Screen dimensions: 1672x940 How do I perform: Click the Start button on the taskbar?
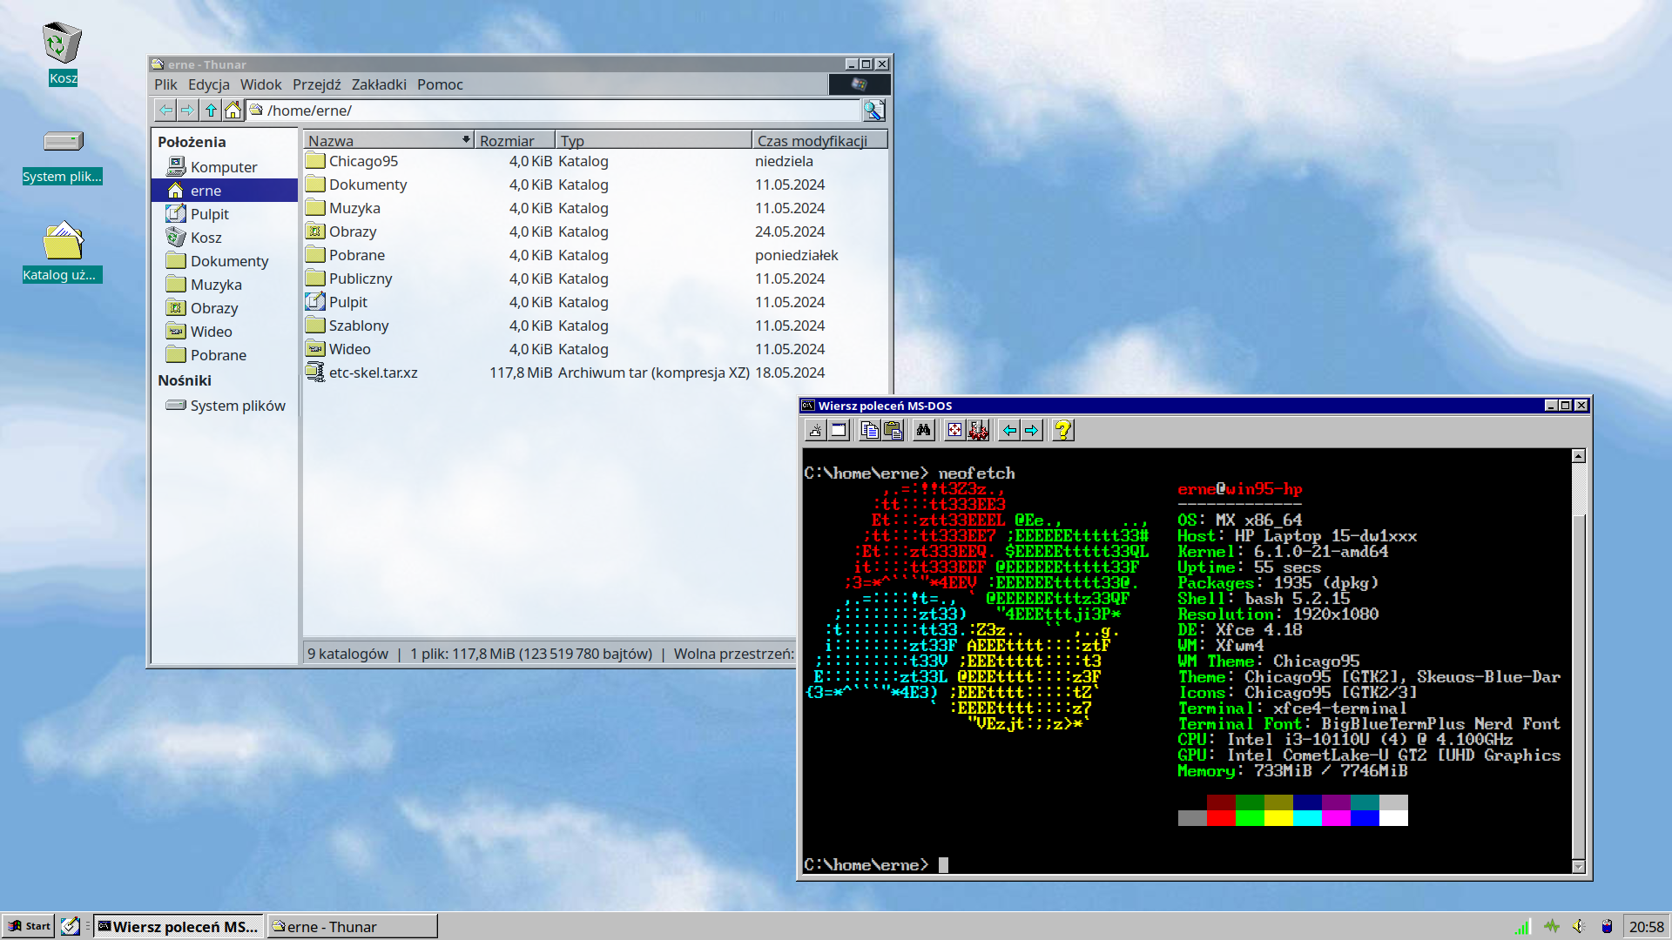(29, 926)
